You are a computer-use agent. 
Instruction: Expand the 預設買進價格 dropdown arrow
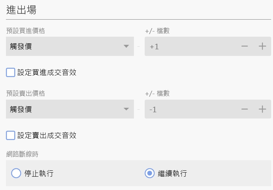[x=126, y=47]
